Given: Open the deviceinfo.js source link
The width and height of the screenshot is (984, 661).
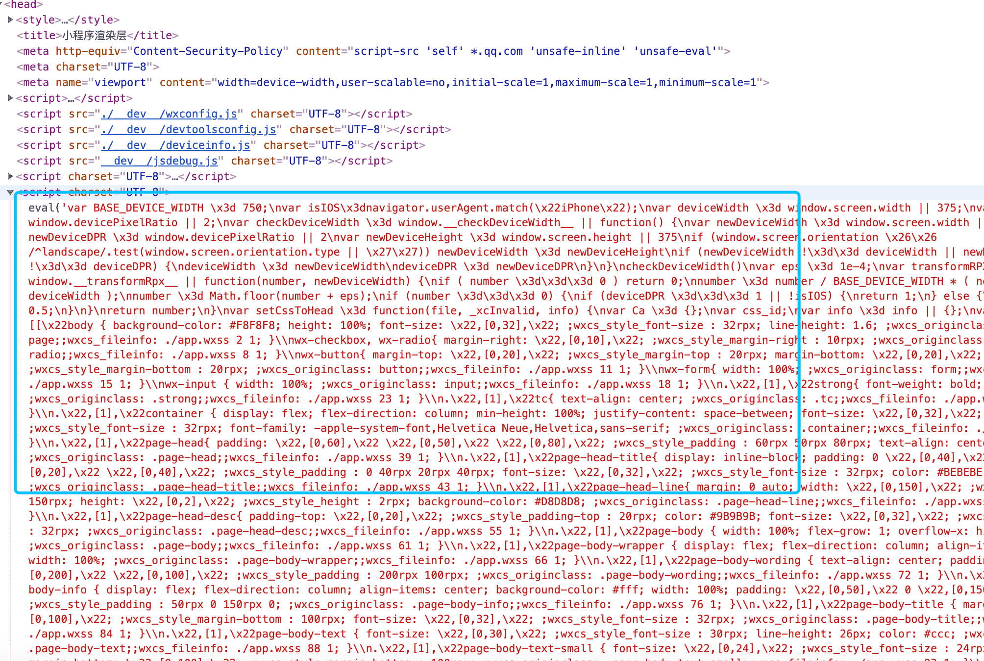Looking at the screenshot, I should click(175, 145).
